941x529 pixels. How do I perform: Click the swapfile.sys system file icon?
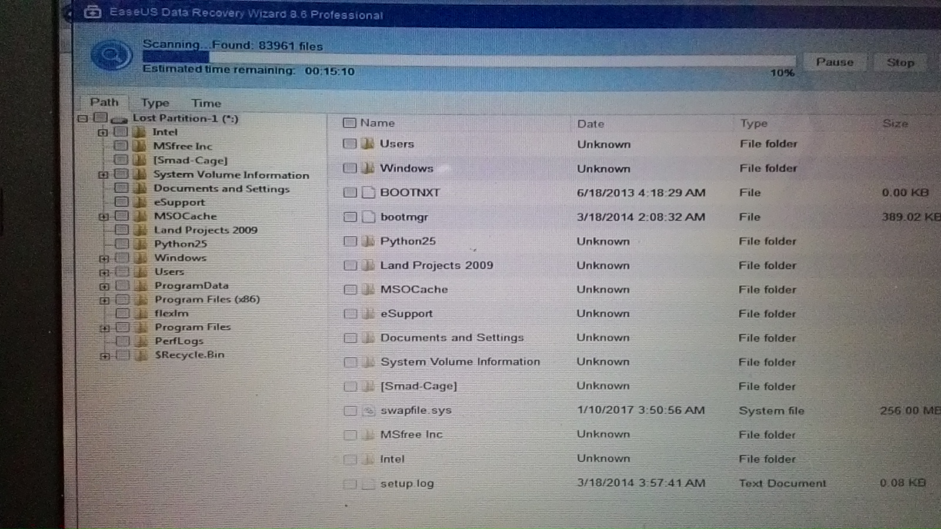point(368,411)
